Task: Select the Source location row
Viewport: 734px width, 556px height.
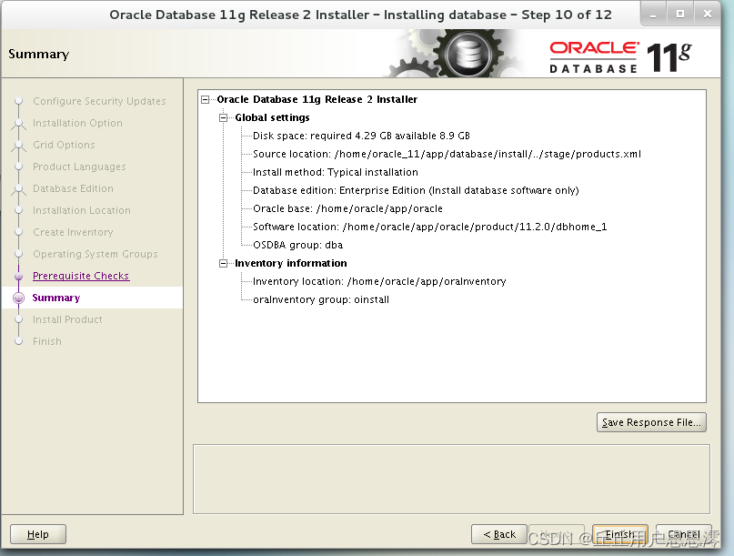Action: [x=447, y=154]
